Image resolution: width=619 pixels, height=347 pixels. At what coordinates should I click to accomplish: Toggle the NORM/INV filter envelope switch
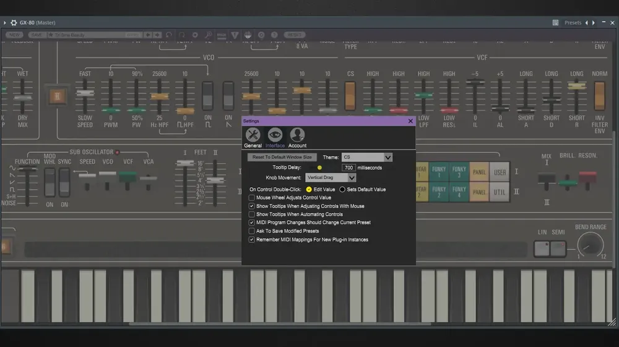pos(600,96)
